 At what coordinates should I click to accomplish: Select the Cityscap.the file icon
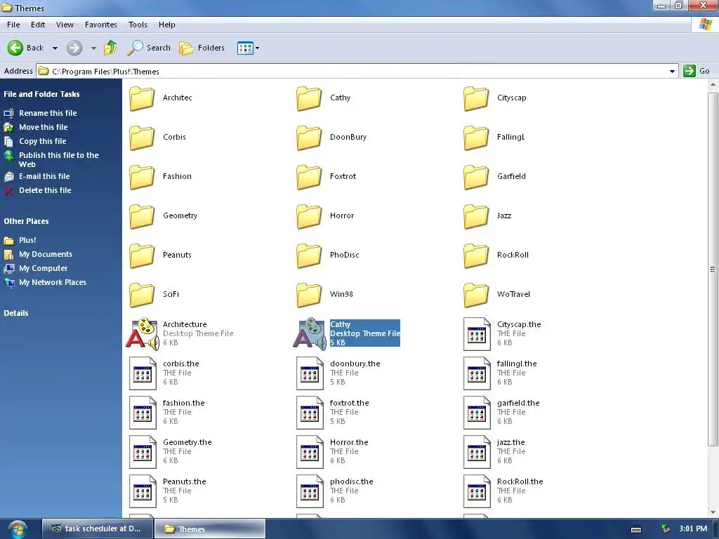tap(477, 334)
